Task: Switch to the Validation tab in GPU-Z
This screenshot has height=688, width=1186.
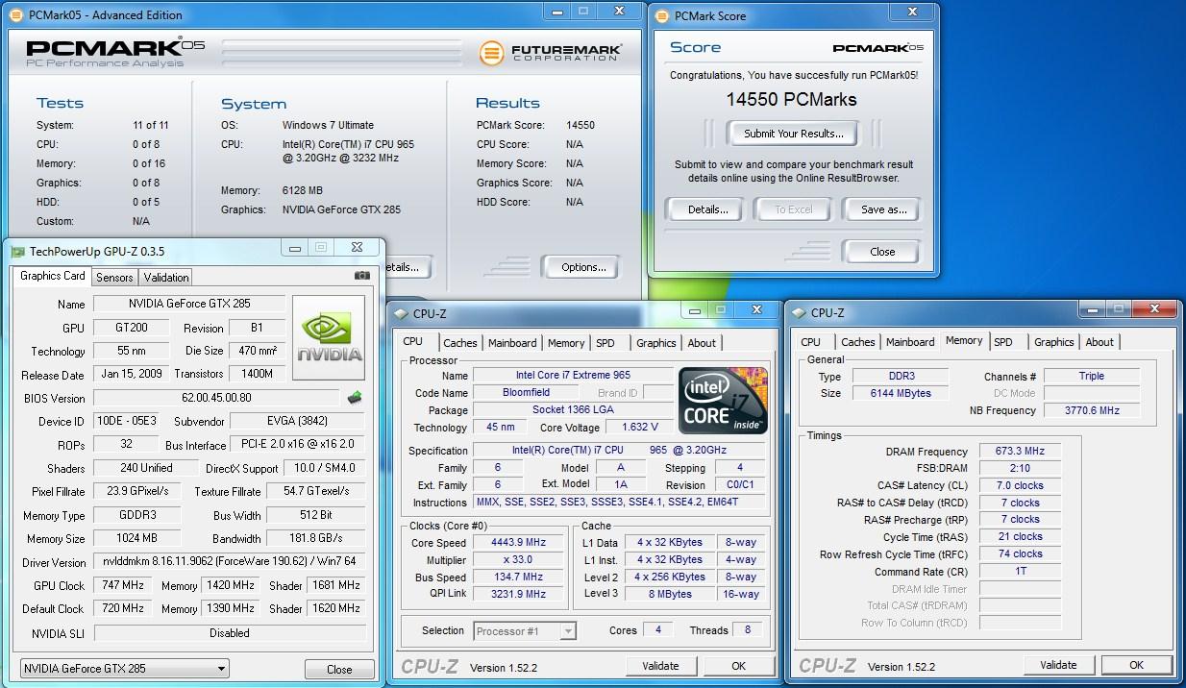Action: tap(166, 277)
